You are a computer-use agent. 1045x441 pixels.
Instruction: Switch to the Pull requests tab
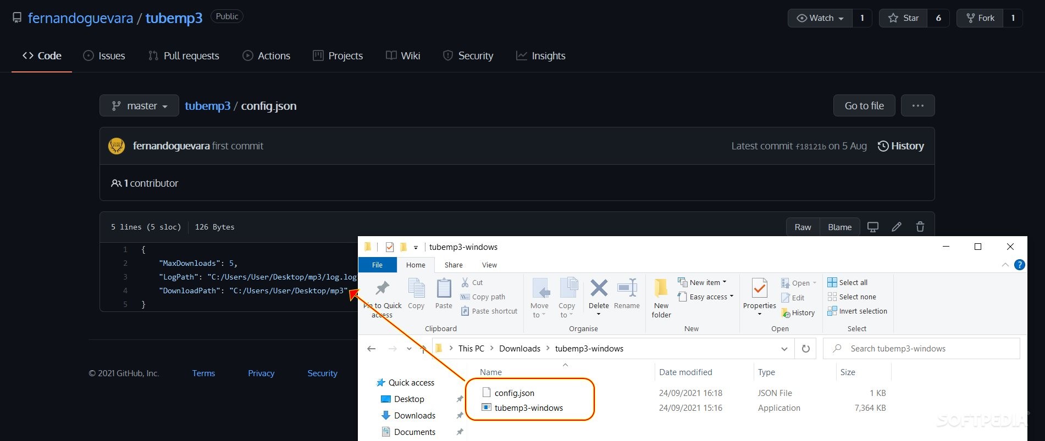tap(184, 55)
